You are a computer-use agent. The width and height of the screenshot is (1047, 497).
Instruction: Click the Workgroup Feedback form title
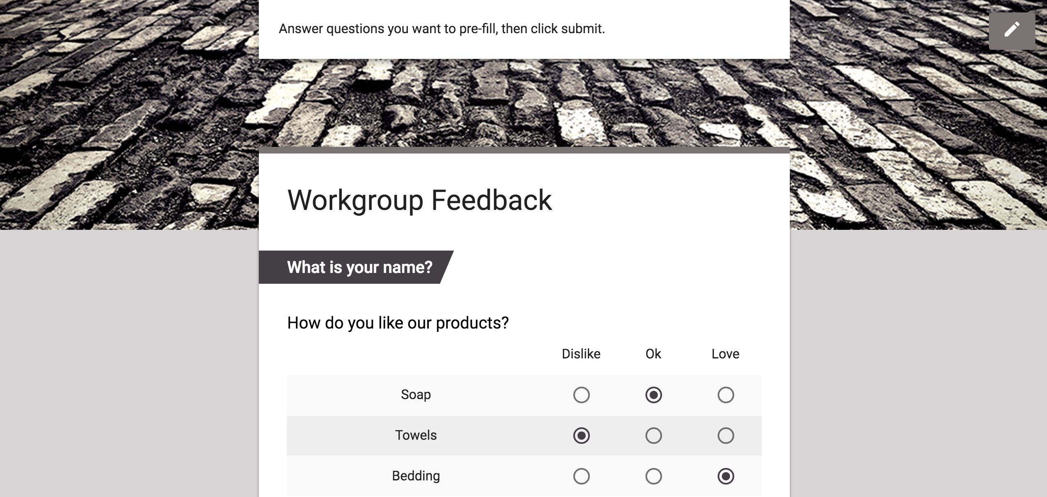(419, 200)
